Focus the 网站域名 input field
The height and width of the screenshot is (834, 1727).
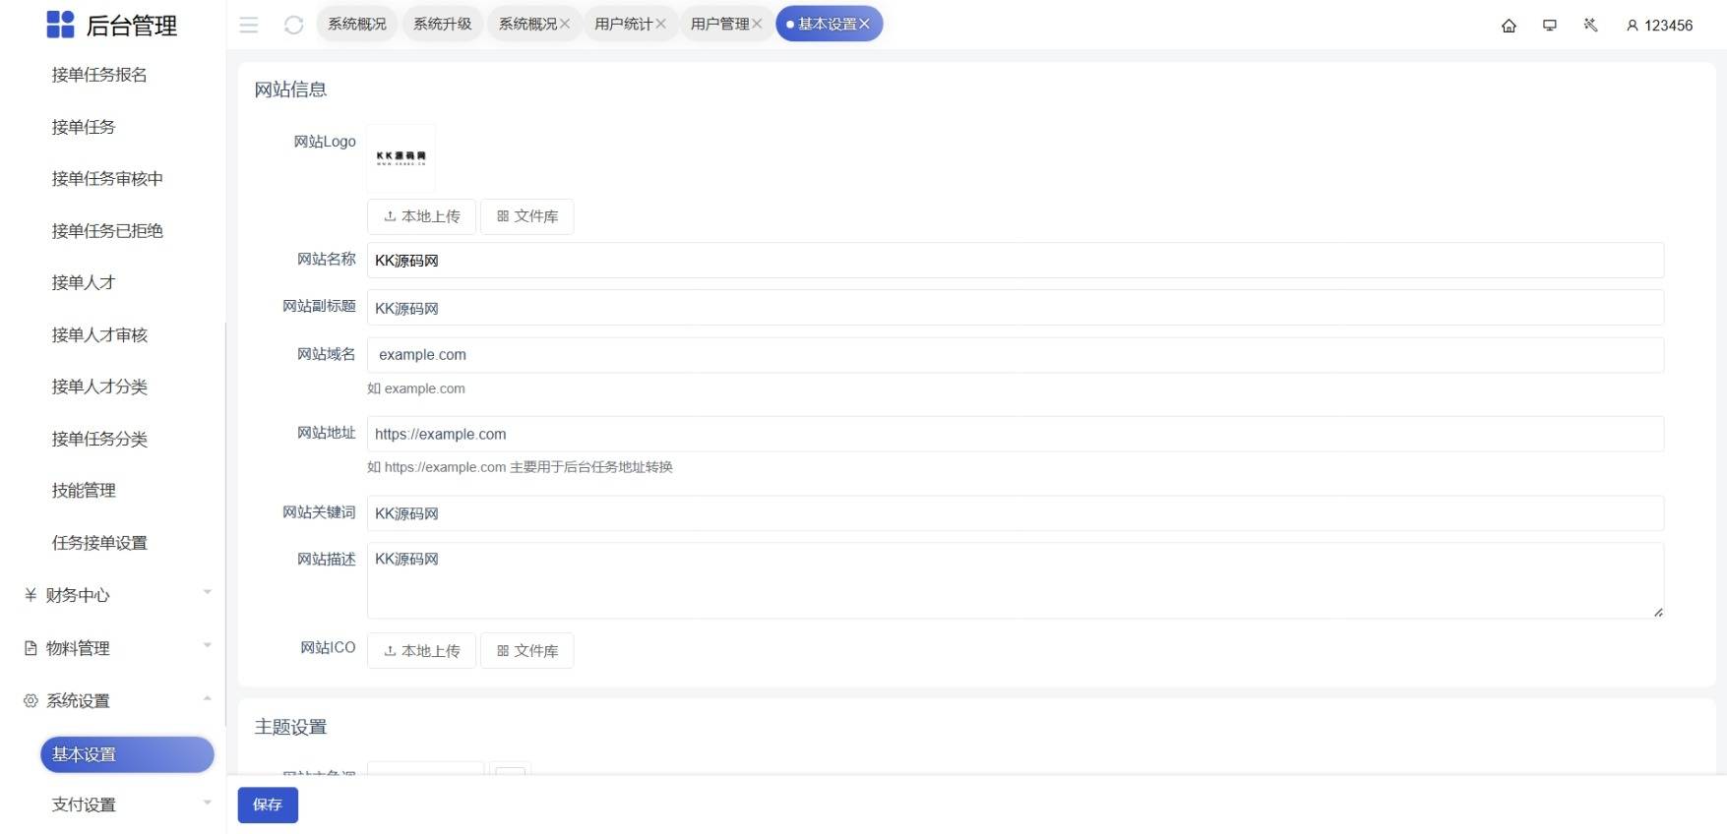pyautogui.click(x=1016, y=355)
